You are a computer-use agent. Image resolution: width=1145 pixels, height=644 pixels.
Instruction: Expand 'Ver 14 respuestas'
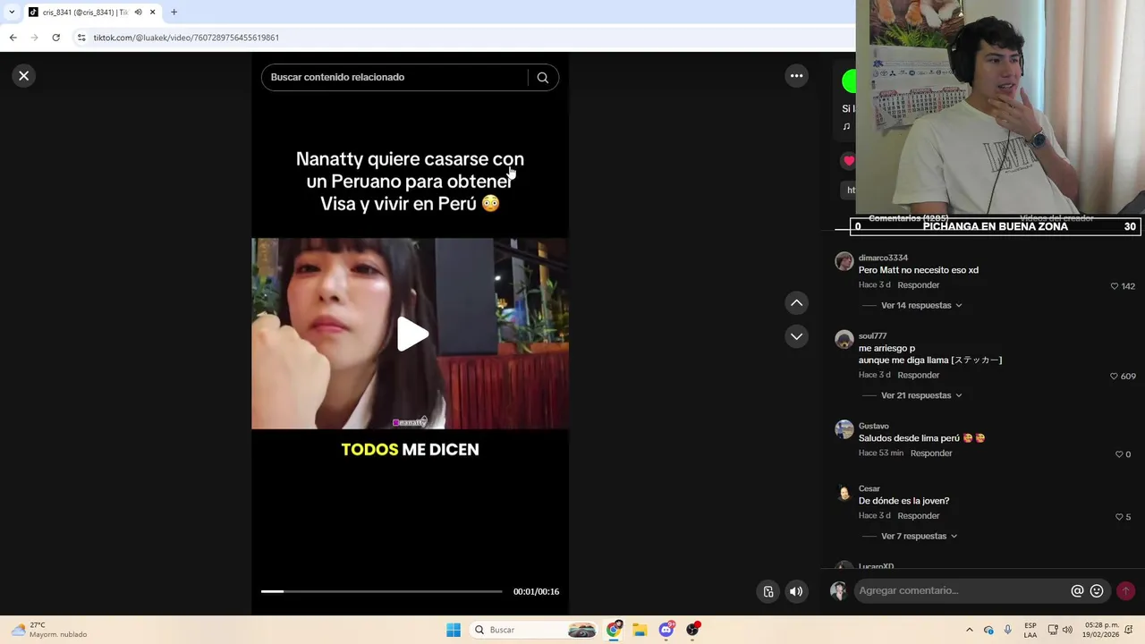921,306
